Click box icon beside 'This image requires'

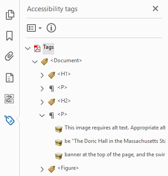click(59, 129)
